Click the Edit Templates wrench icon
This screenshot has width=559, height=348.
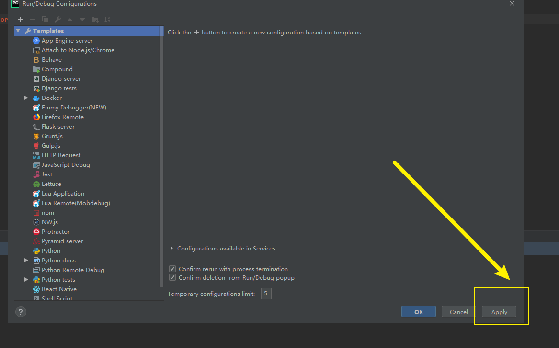coord(57,20)
